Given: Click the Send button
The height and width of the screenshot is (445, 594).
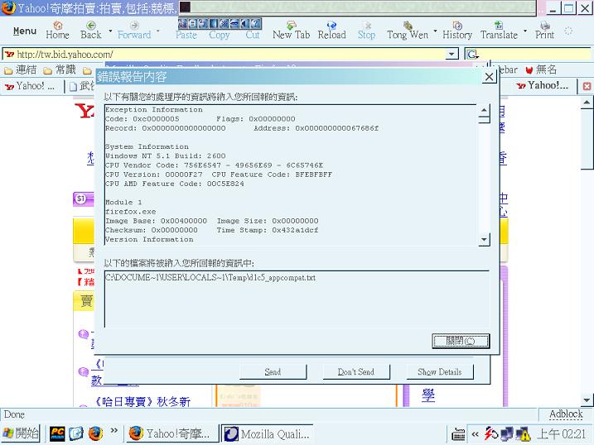Looking at the screenshot, I should tap(273, 372).
